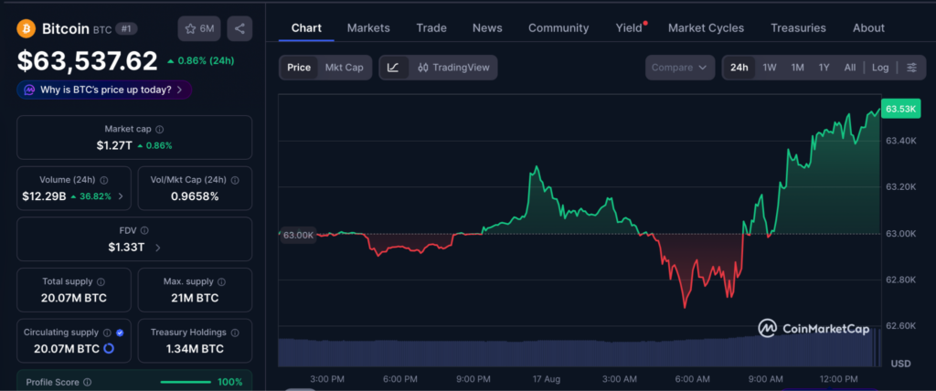
Task: Open the Markets tab
Action: [368, 28]
